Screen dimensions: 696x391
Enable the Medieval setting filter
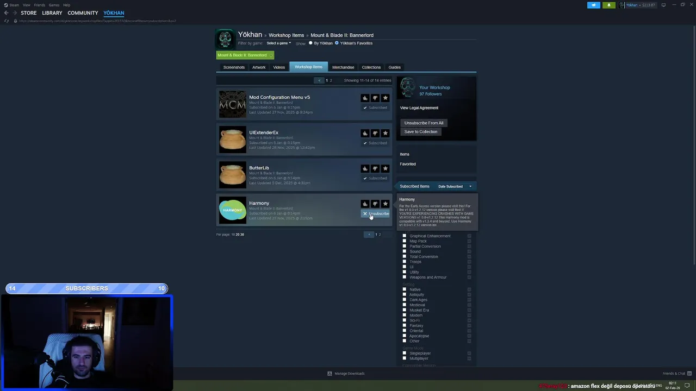click(x=404, y=305)
